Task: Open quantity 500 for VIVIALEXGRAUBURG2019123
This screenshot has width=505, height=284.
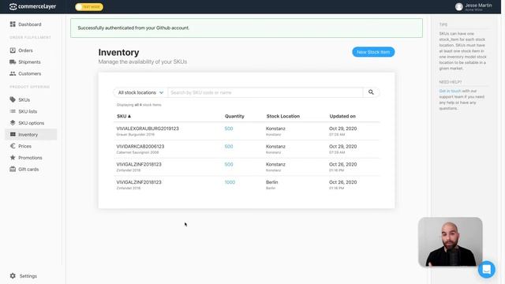Action: coord(229,129)
